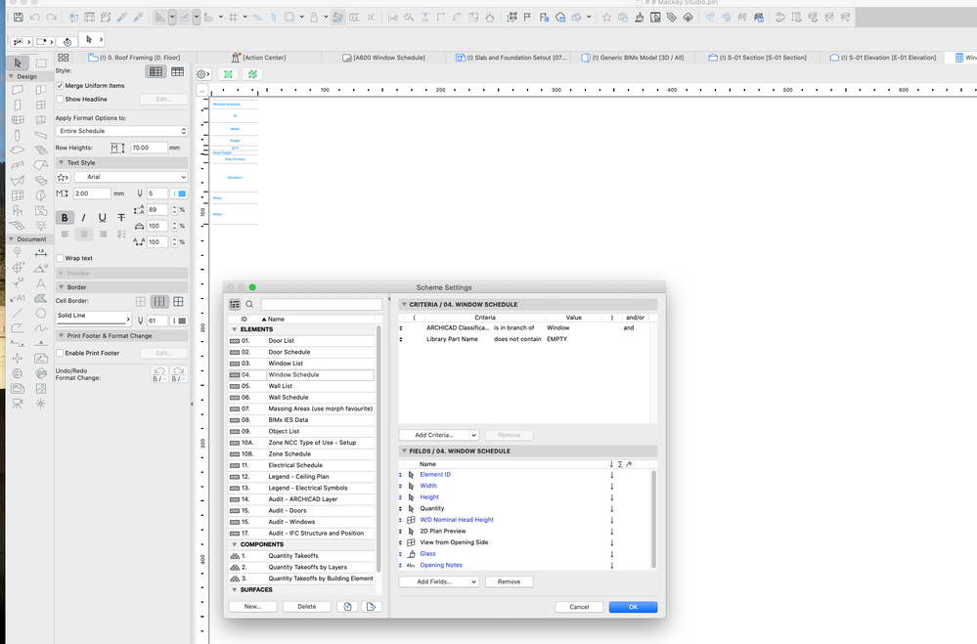
Task: Uncheck Merge Uniform Items checkbox
Action: (x=61, y=86)
